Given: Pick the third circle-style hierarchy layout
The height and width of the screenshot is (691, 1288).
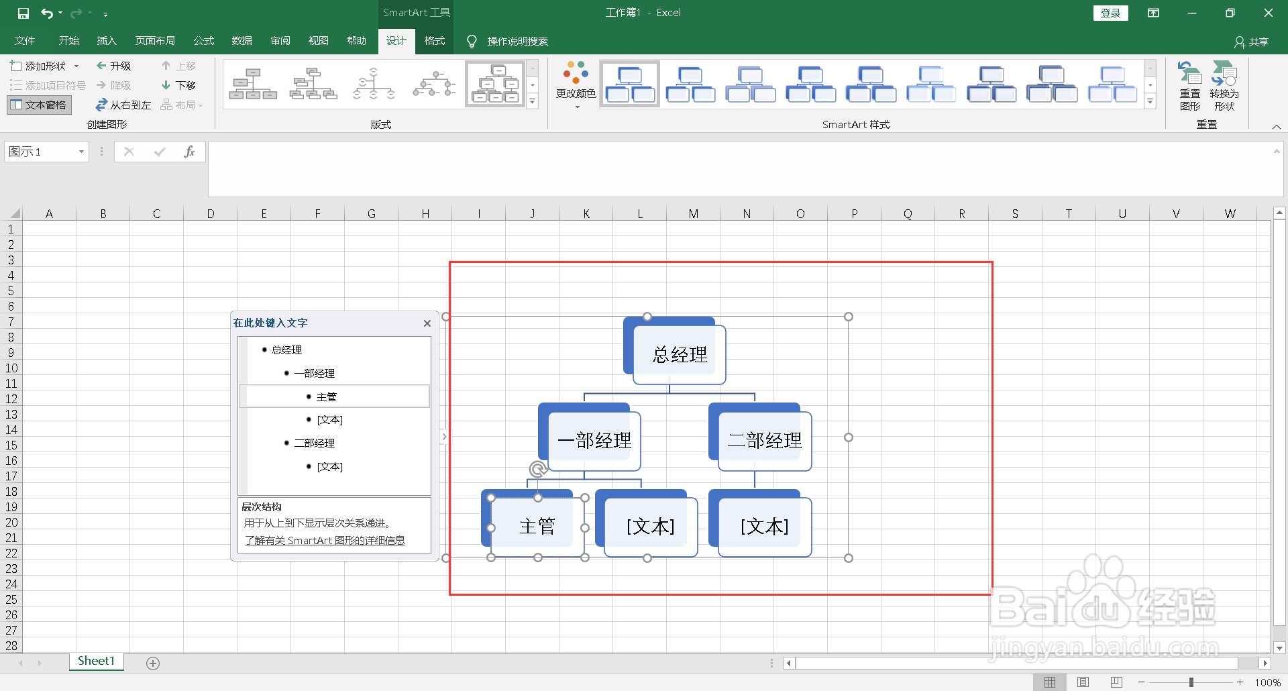Looking at the screenshot, I should [x=374, y=84].
